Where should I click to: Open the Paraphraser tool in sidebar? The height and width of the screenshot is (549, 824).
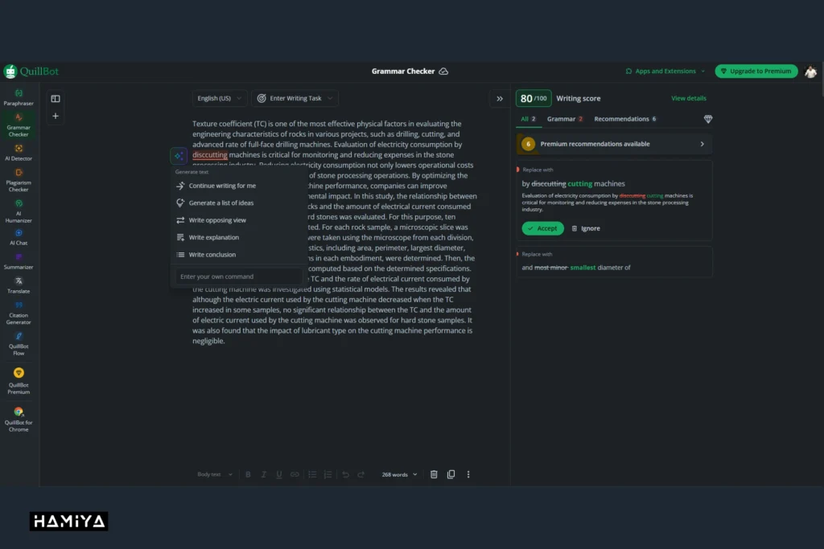(x=19, y=97)
